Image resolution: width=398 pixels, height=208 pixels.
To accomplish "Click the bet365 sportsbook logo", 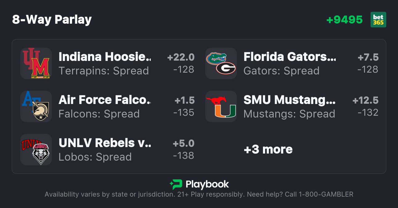I will [378, 20].
